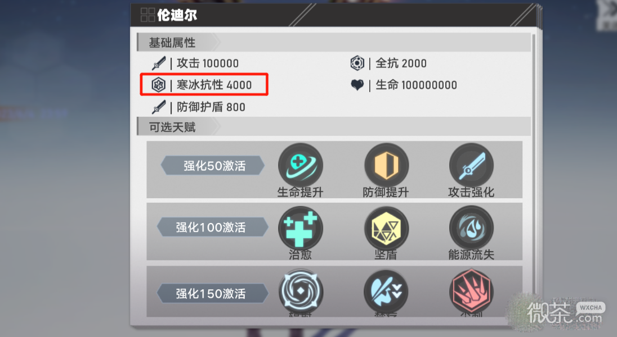
Task: Click the 全抗 2000 resistance icon
Action: [357, 63]
